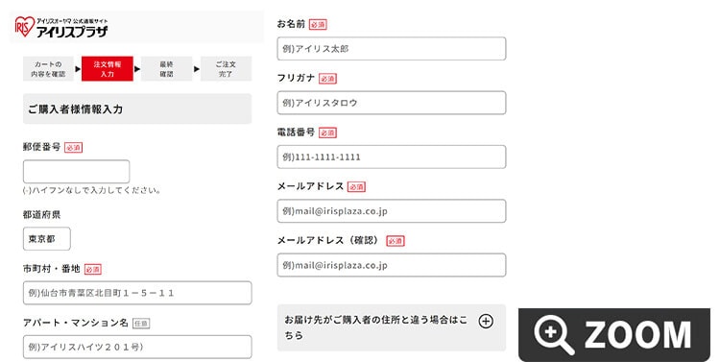Focus the 市町村・番地 address field
The width and height of the screenshot is (720, 362).
tap(137, 293)
